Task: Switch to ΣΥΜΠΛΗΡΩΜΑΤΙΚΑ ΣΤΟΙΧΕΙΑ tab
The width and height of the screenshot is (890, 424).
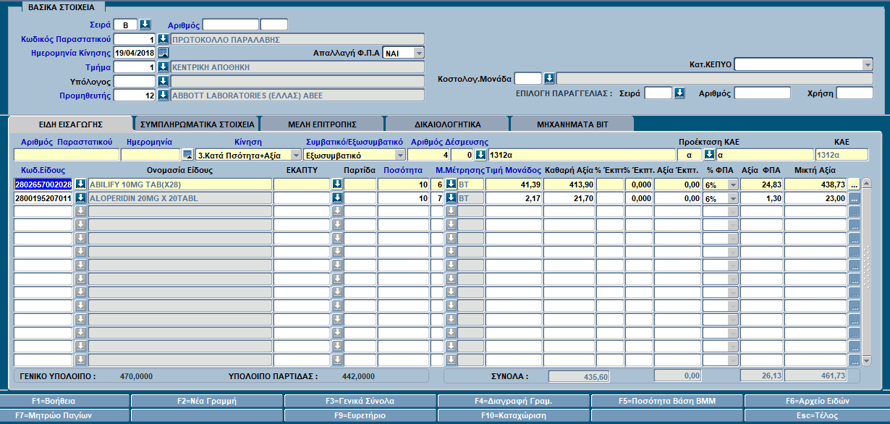Action: pyautogui.click(x=197, y=124)
